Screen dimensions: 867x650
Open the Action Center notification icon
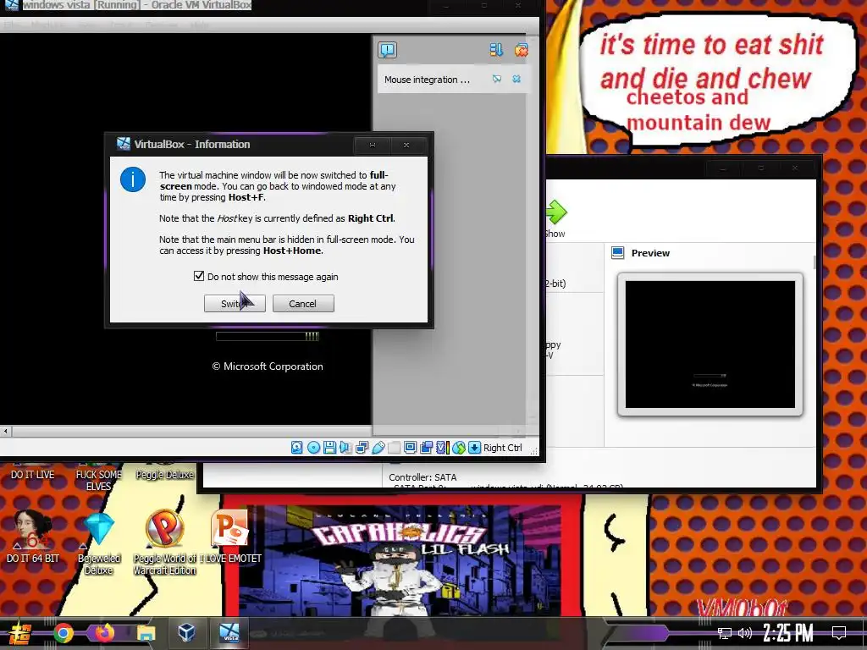pyautogui.click(x=839, y=633)
